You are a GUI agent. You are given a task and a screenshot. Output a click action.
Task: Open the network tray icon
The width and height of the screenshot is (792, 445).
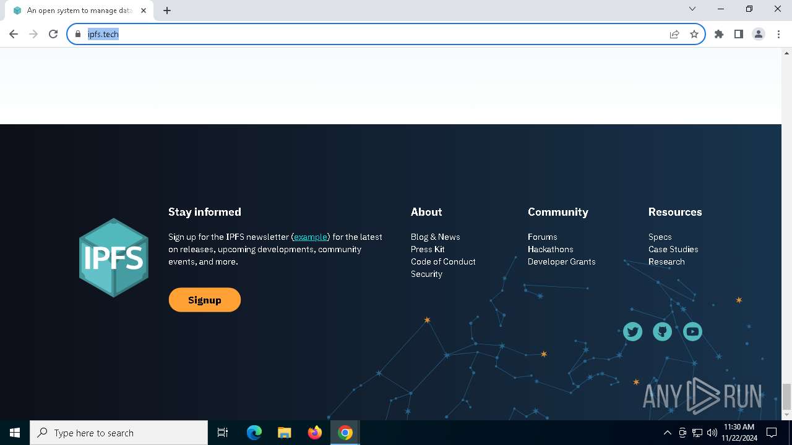tap(697, 433)
